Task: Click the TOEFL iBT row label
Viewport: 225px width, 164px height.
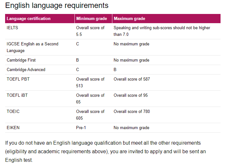Action: pos(17,95)
